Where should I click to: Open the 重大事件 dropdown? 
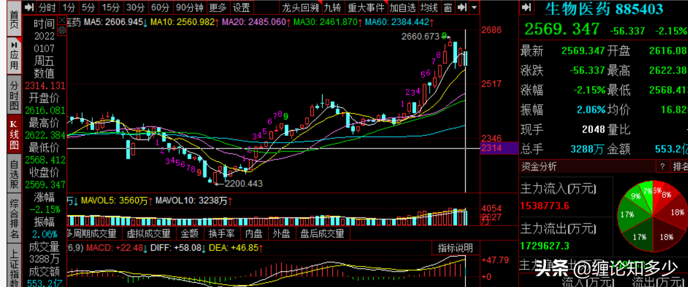(x=366, y=7)
